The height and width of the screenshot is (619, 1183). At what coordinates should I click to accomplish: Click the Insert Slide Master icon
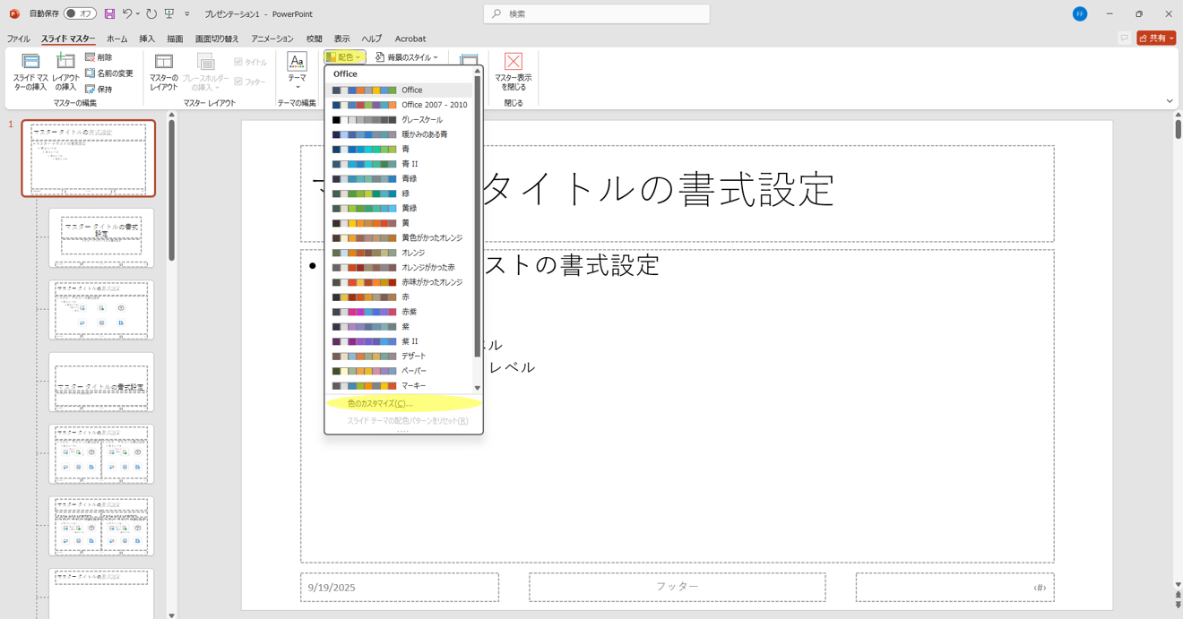[30, 62]
